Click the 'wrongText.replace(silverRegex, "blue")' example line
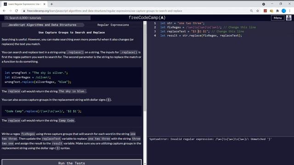Viewport: 294px width, 165px height. pyautogui.click(x=38, y=82)
